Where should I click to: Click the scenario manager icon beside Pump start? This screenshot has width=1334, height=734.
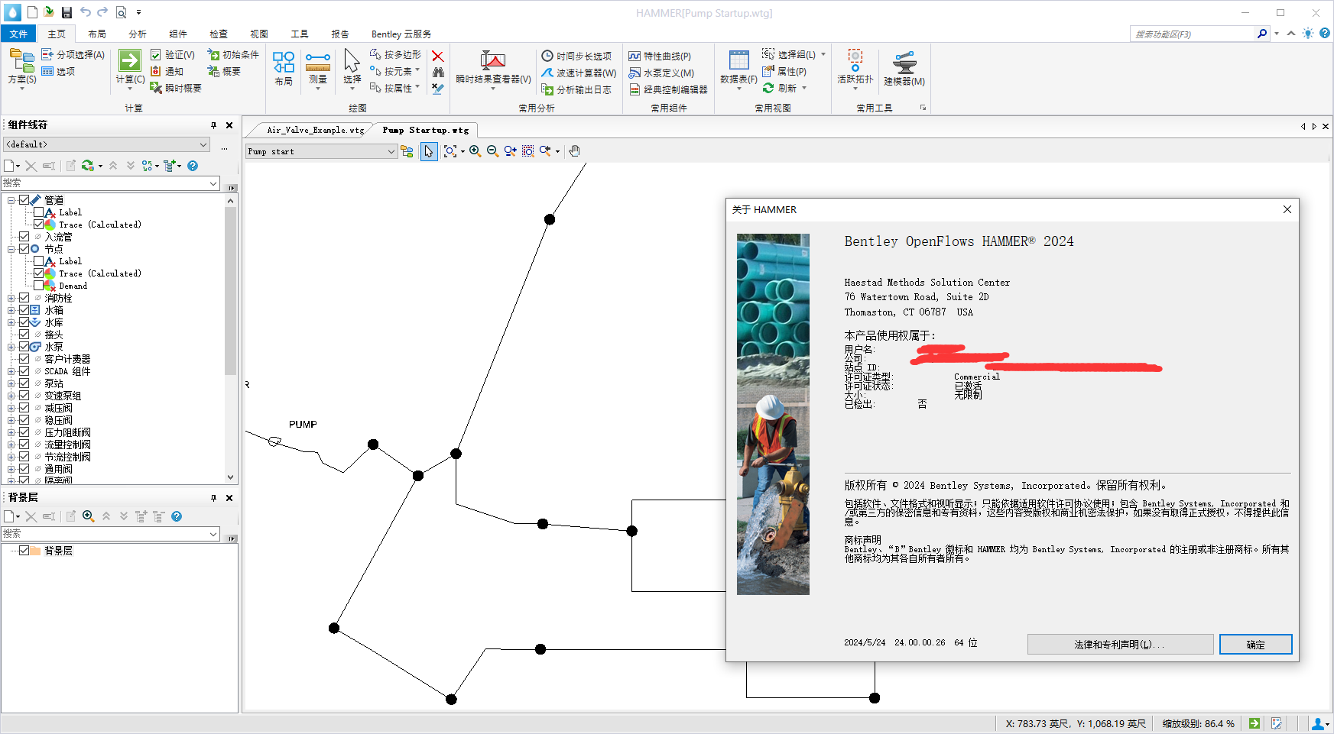click(x=407, y=151)
